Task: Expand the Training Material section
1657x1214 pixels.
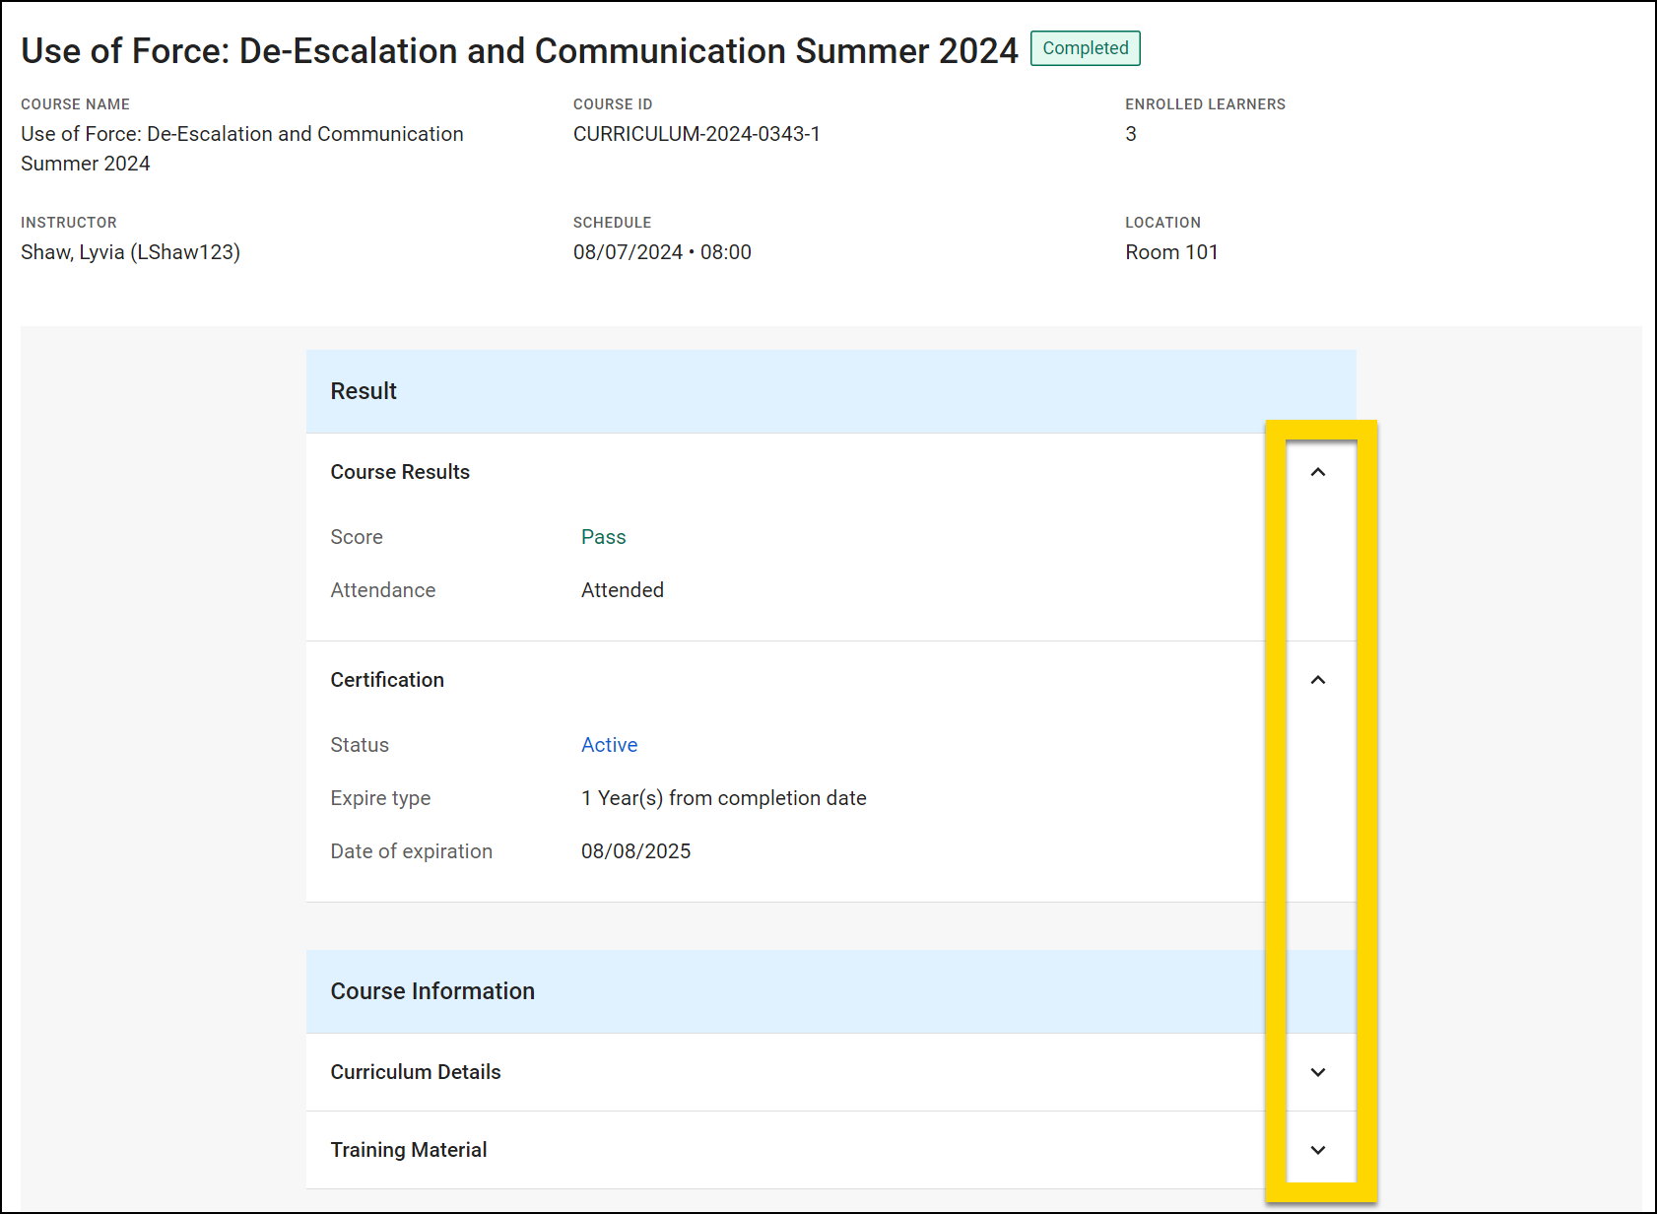Action: (x=1319, y=1150)
